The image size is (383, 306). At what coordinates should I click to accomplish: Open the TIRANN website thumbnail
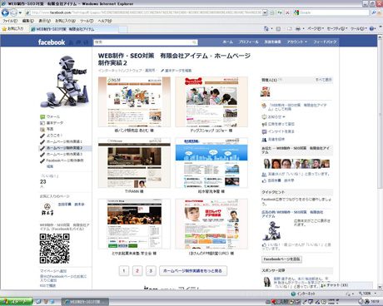pyautogui.click(x=134, y=163)
